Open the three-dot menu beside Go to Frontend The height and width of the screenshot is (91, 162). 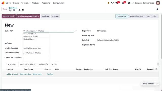pyautogui.click(x=157, y=83)
